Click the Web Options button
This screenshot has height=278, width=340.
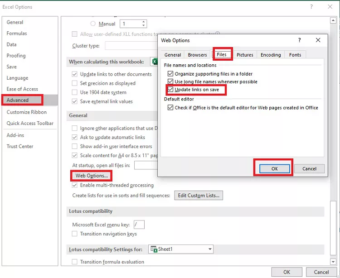coord(92,176)
